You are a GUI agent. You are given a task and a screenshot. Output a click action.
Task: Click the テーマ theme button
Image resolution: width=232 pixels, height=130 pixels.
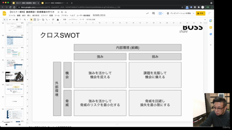point(82,19)
